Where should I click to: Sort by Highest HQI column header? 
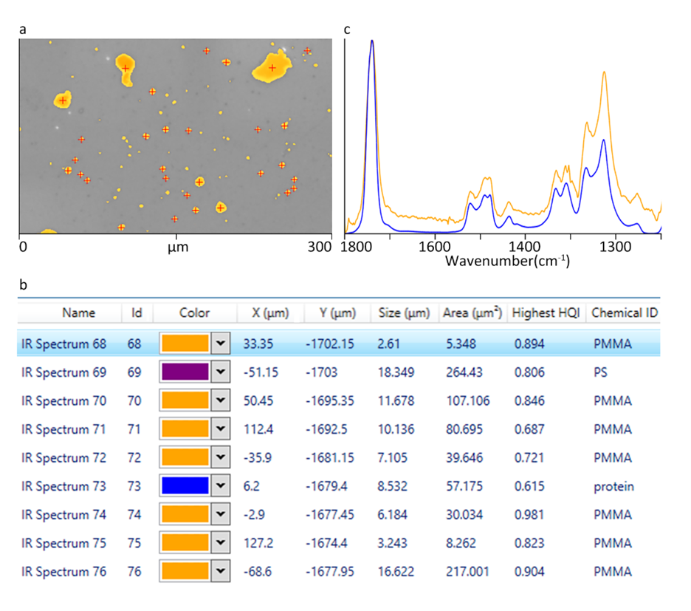pos(546,313)
